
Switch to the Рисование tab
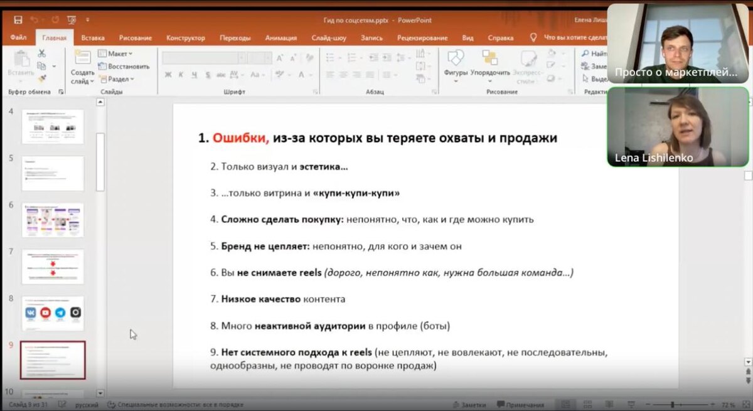pyautogui.click(x=136, y=38)
